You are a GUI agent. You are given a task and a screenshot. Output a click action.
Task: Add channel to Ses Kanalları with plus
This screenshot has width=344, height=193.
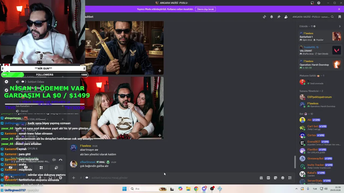point(63,106)
